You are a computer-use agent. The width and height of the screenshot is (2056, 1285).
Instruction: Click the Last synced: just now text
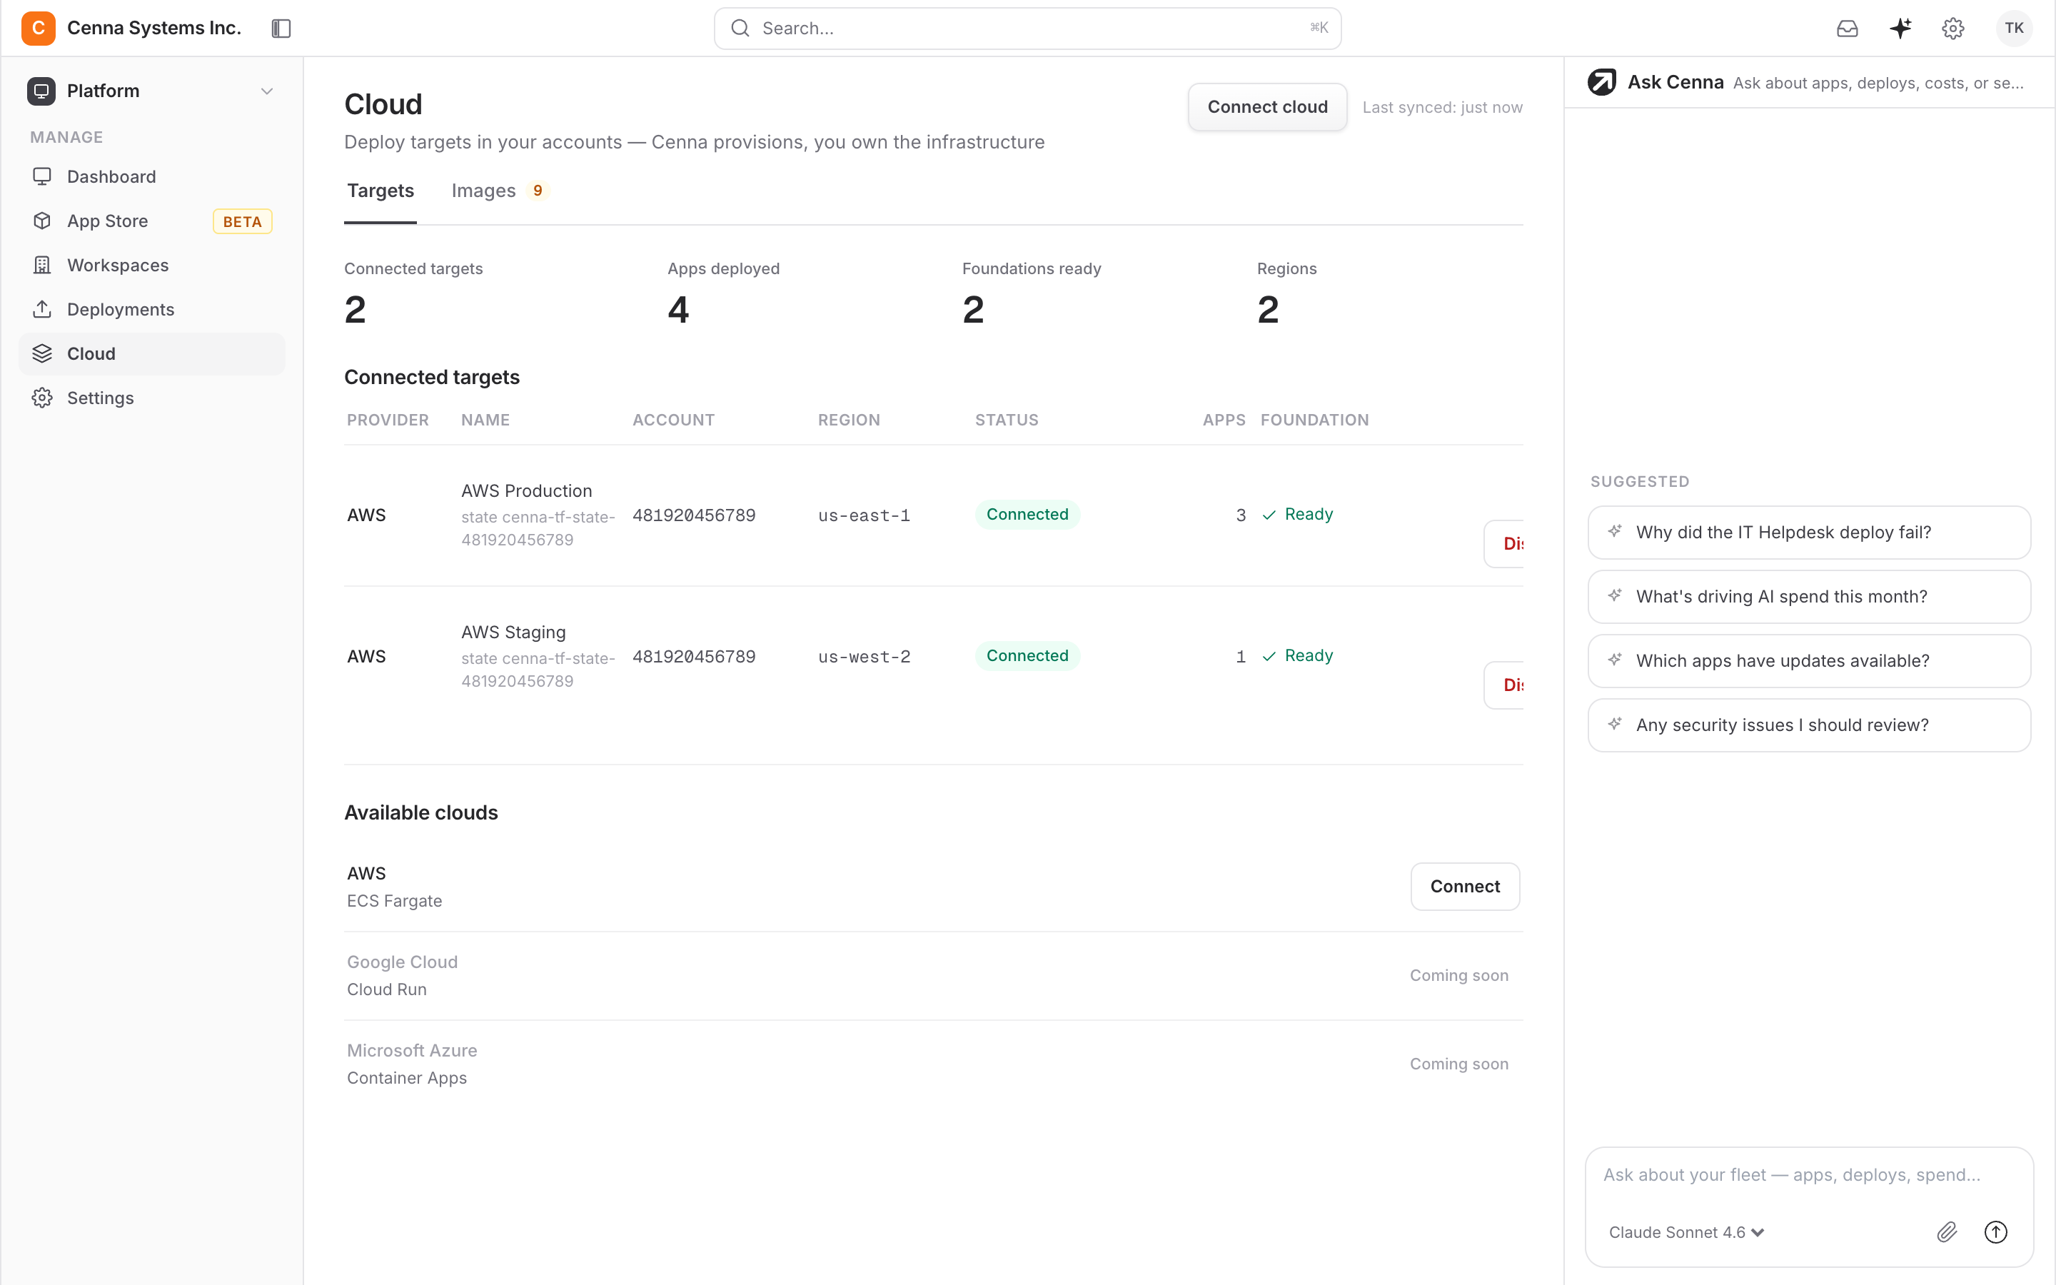1443,108
